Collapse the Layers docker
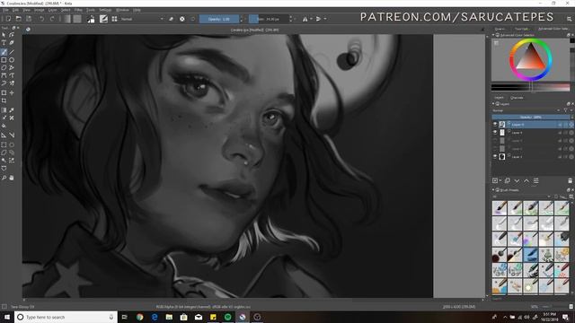 (493, 104)
